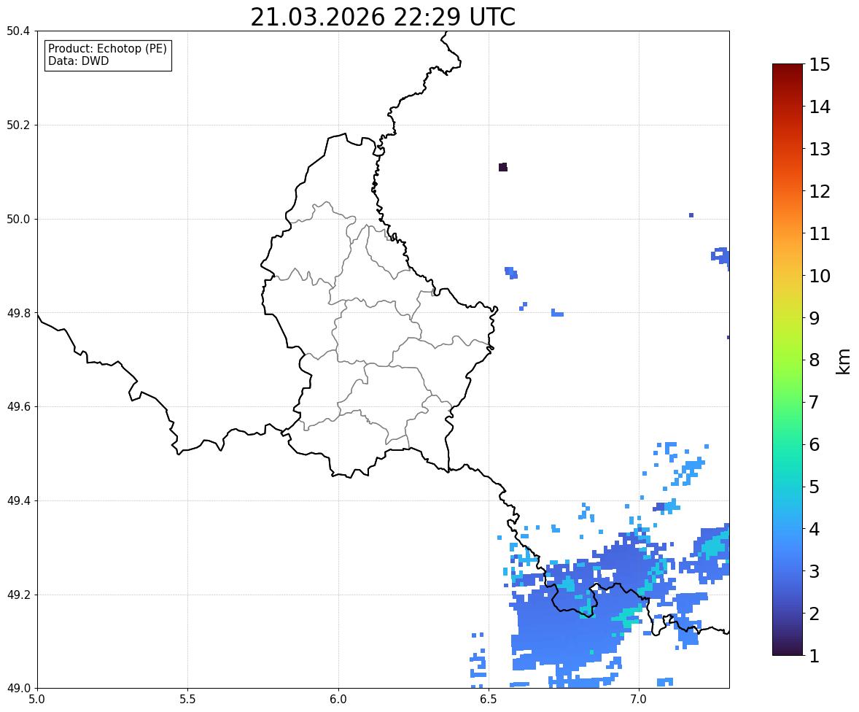Image resolution: width=859 pixels, height=712 pixels.
Task: Click the colorbar 'km' unit label
Action: [x=843, y=361]
